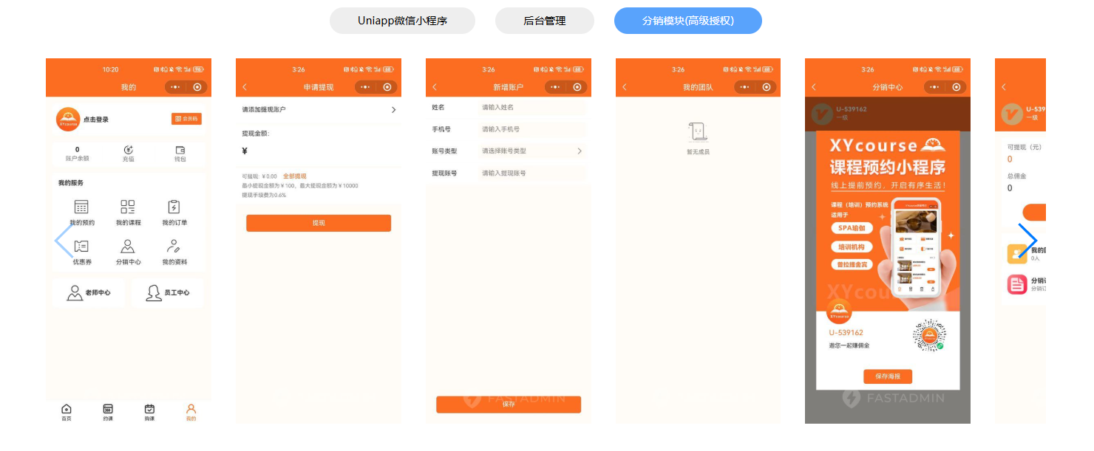1094x451 pixels.
Task: Tap the capsule more dots on 新增账户 screen
Action: pos(555,87)
